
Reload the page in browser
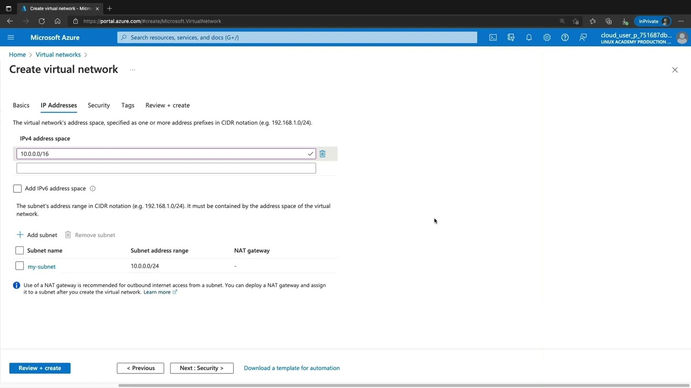[x=42, y=21]
